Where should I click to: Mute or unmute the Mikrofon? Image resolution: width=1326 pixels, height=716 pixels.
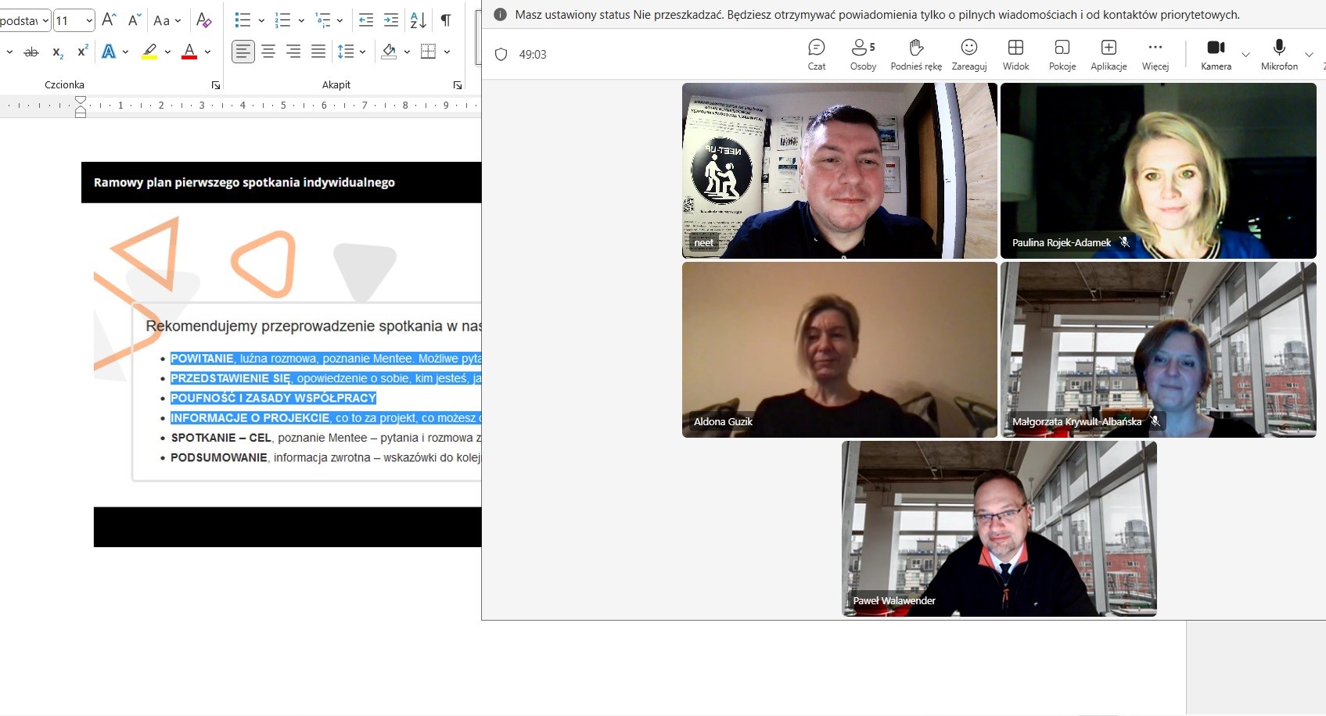coord(1279,55)
